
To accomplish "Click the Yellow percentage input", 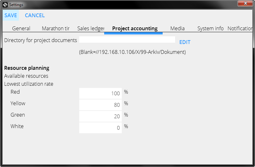I will coord(100,105).
